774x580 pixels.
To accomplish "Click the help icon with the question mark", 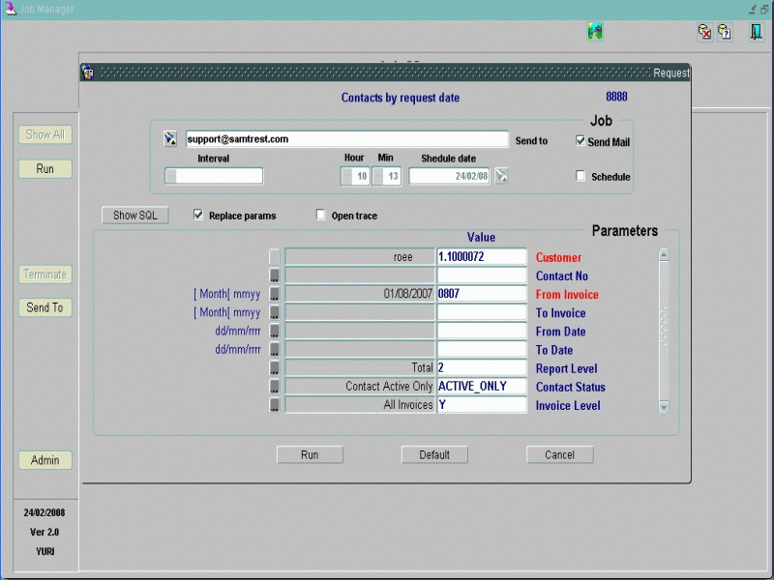I will click(725, 32).
